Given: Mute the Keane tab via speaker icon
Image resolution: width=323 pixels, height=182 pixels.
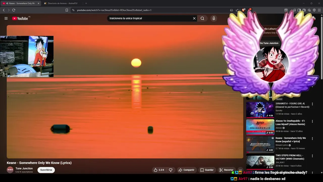Looking at the screenshot, I should 7,3.
